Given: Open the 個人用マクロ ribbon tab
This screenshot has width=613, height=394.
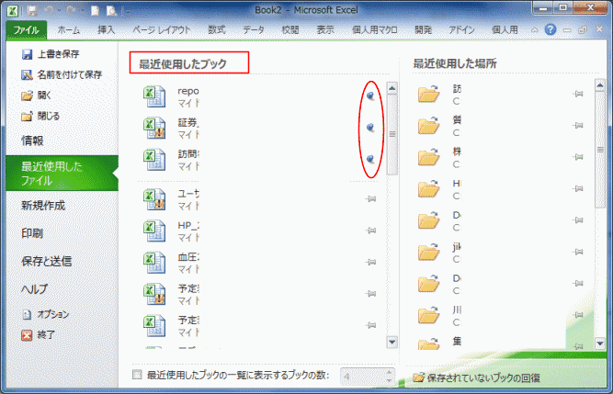Looking at the screenshot, I should (x=375, y=30).
